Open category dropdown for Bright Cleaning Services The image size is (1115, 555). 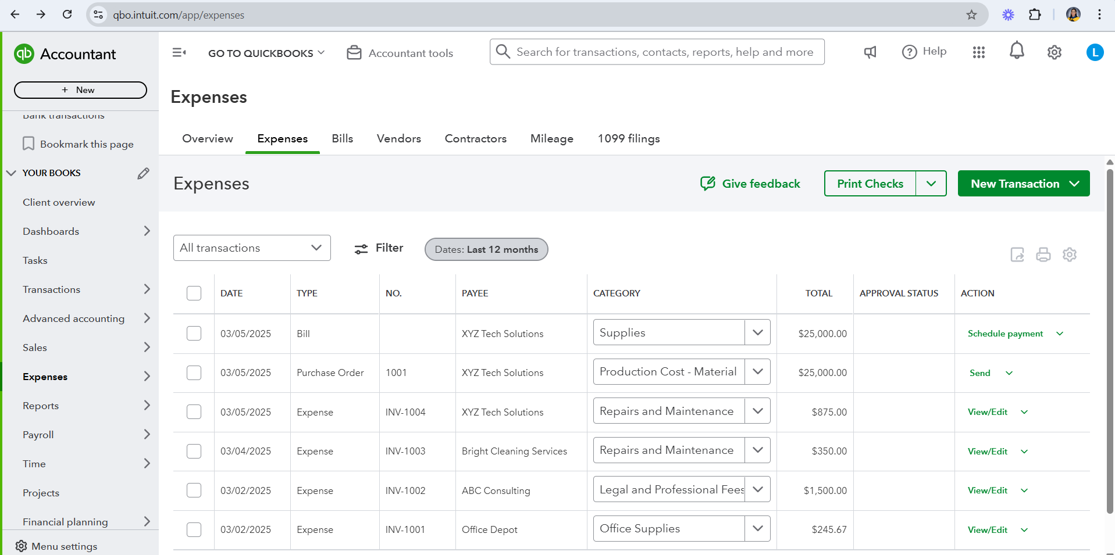click(757, 450)
